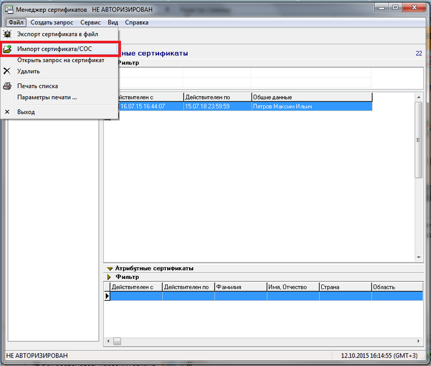Open the Сервис menu
This screenshot has height=366, width=431.
[90, 22]
